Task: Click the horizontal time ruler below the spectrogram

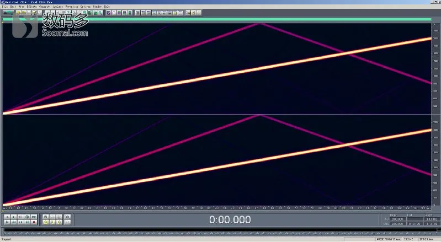Action: [x=216, y=208]
